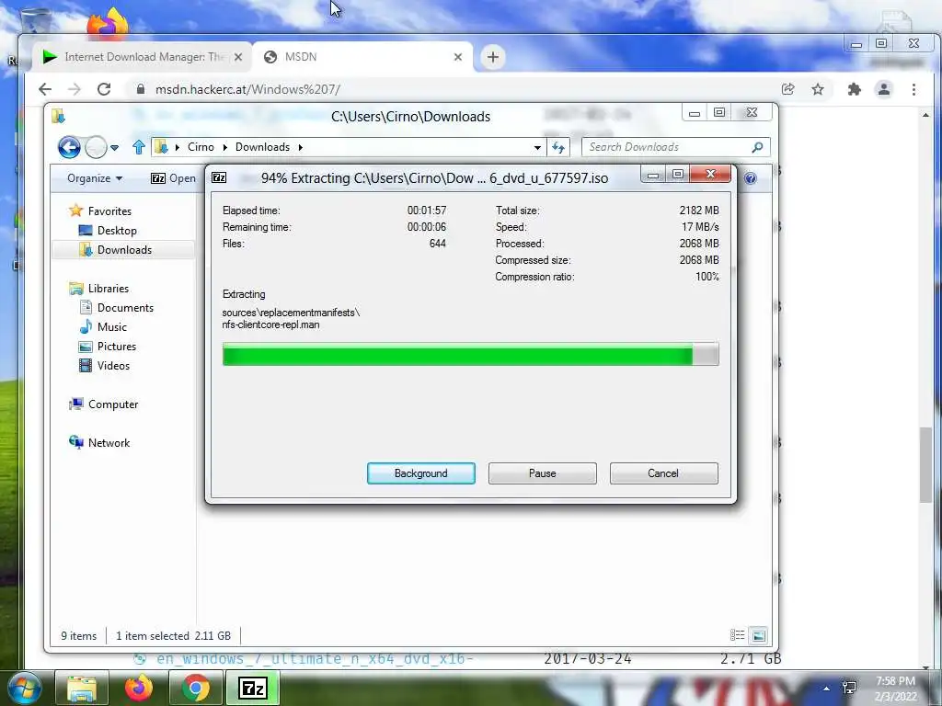This screenshot has width=942, height=706.
Task: Click Open with 7z in Explorer toolbar
Action: click(173, 178)
